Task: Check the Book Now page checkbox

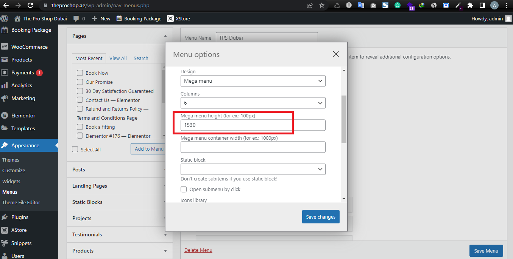Action: [80, 73]
